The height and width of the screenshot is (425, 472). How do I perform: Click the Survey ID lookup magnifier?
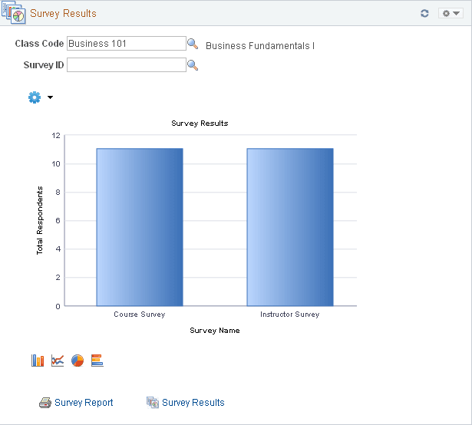tap(193, 65)
